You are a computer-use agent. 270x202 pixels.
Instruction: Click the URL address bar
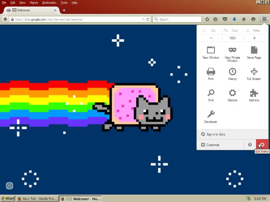click(x=78, y=19)
